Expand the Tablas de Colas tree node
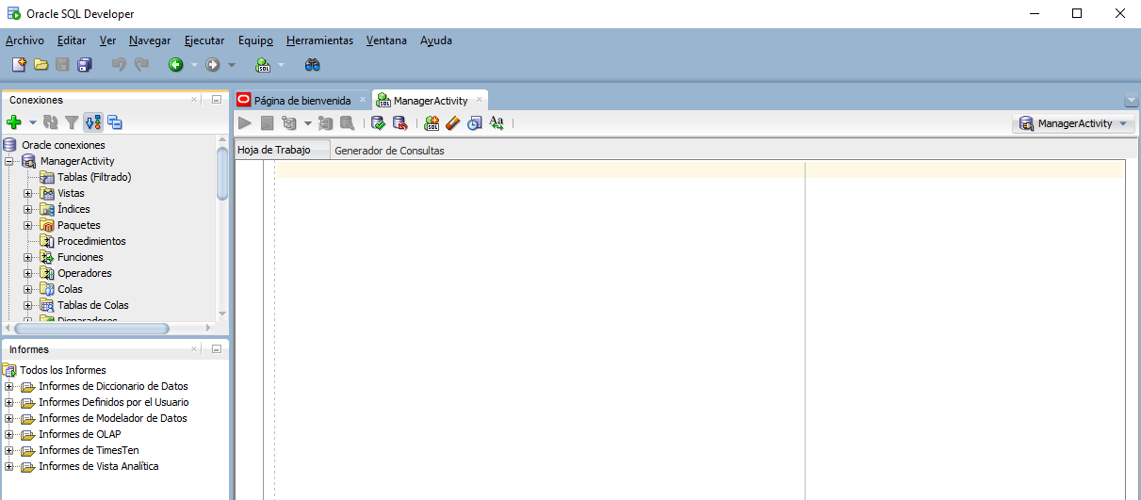Screen dimensions: 1141x500 tap(28, 305)
